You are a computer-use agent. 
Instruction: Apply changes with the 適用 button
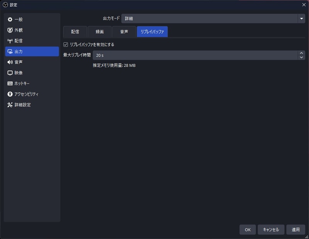click(296, 229)
